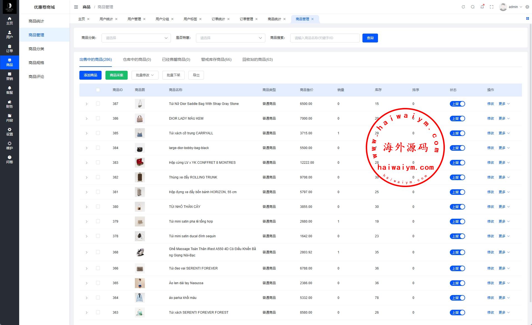Toggle fullscreen mode icon
The height and width of the screenshot is (325, 532).
tap(491, 7)
